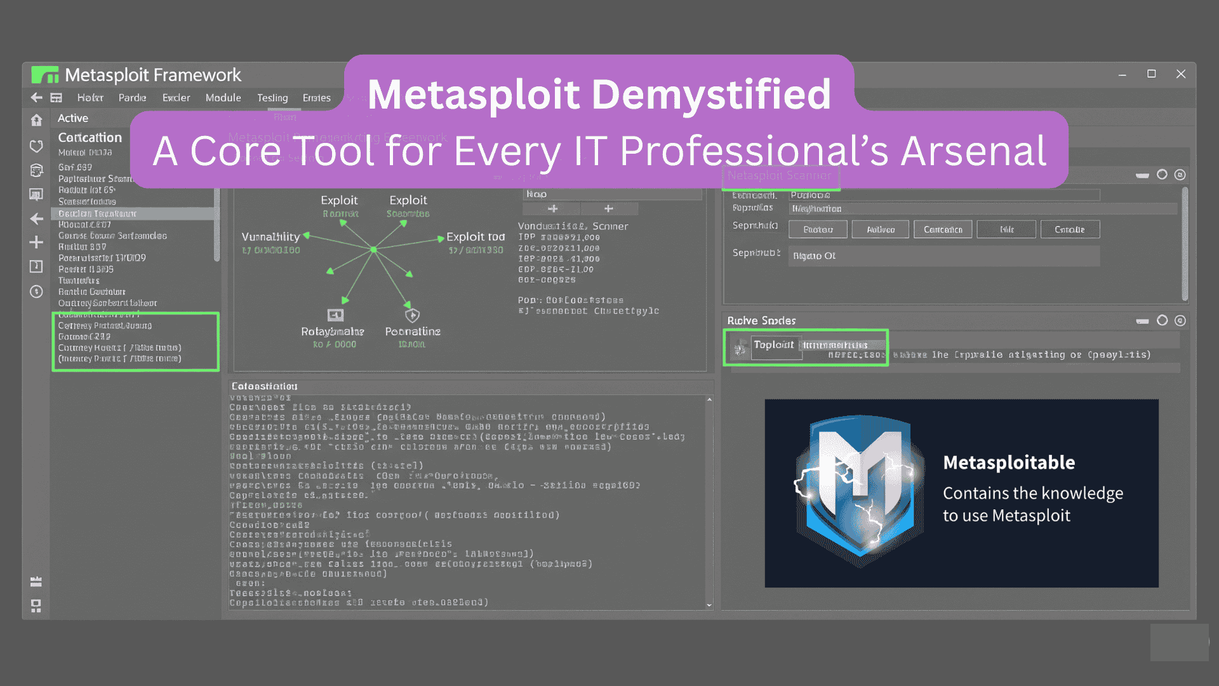
Task: Collapse the Rulve Sxdes panel with bar icon
Action: click(x=1142, y=321)
